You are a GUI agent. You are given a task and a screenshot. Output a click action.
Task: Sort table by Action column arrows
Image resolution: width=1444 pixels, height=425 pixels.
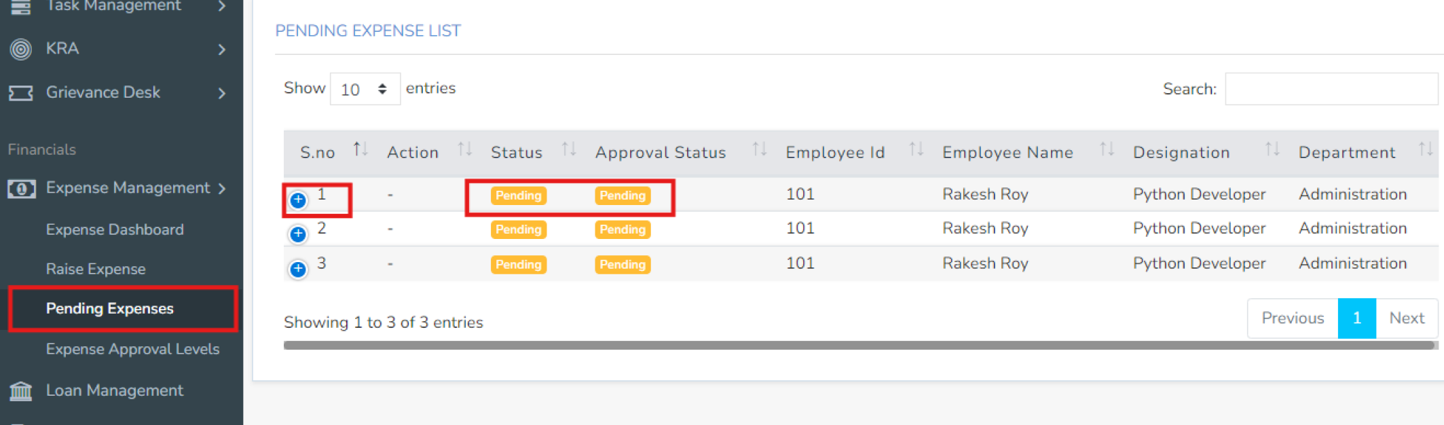[465, 149]
